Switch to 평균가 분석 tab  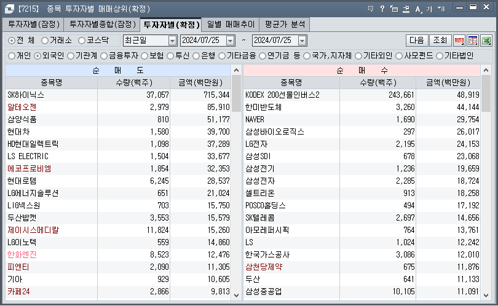click(x=285, y=25)
